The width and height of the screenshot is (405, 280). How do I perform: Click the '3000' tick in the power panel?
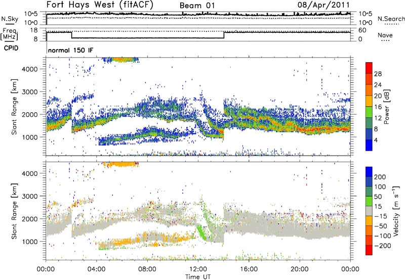pyautogui.click(x=30, y=92)
